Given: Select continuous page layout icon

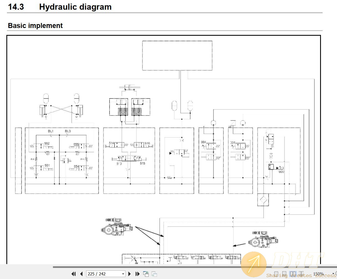Looking at the screenshot, I should 284,274.
